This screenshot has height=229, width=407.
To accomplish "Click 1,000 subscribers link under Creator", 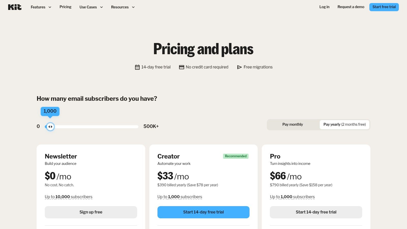I will coord(180,197).
